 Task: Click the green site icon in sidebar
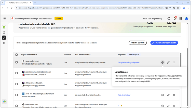coord(4,27)
